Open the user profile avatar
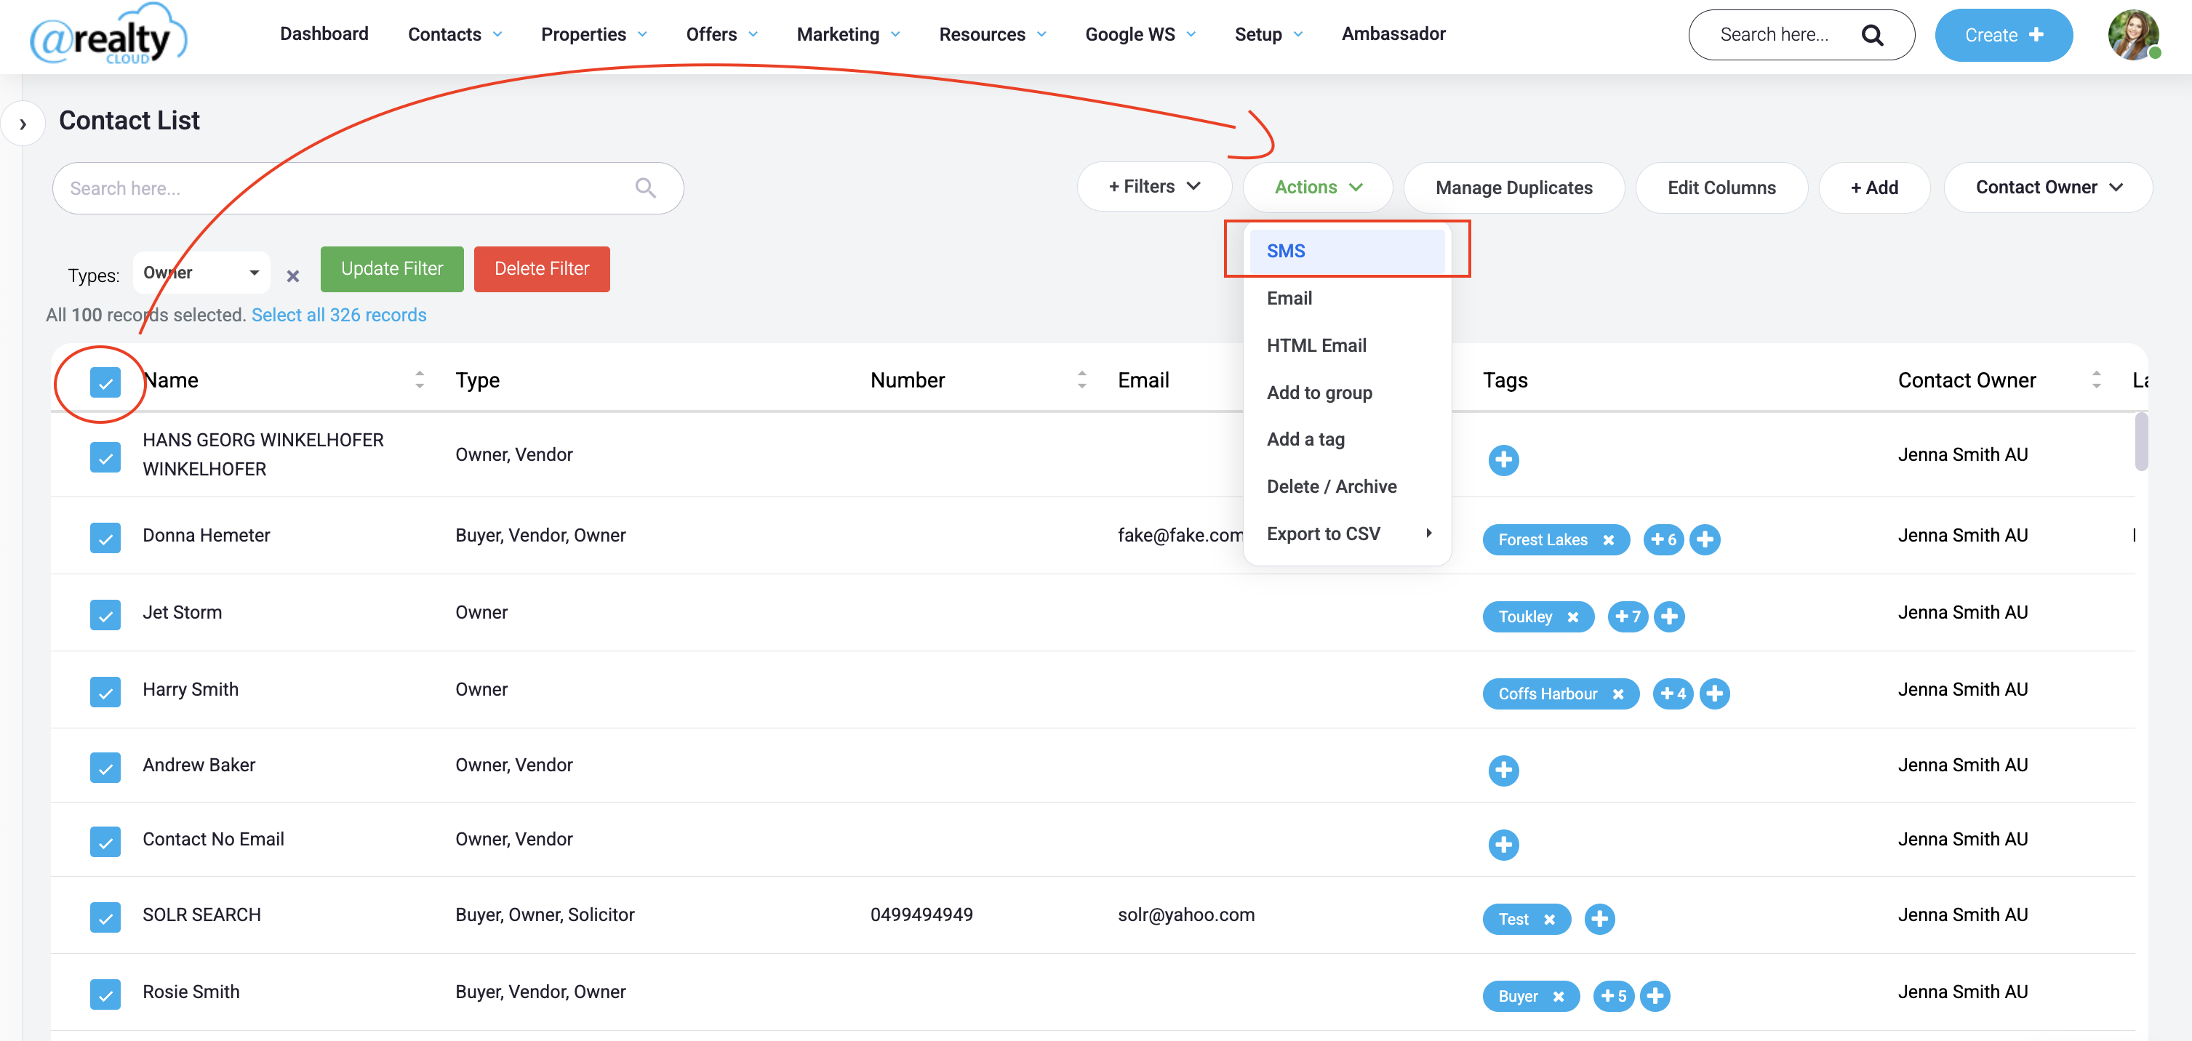Screen dimensions: 2192x1041 pos(2132,35)
